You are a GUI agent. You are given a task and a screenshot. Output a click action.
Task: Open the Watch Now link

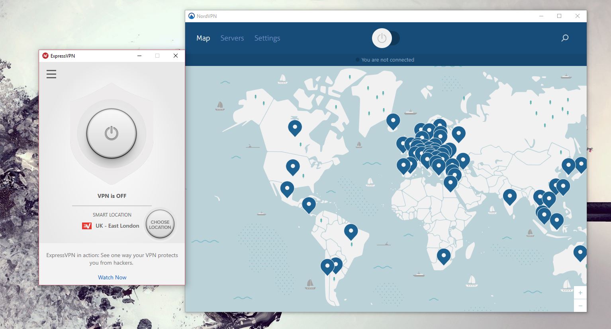[x=112, y=277]
